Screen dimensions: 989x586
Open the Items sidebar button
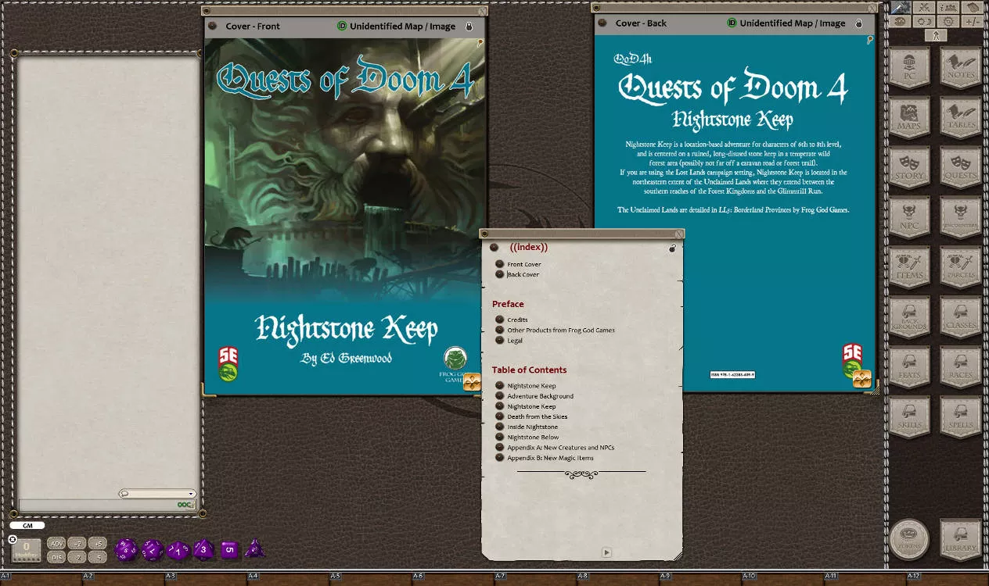pyautogui.click(x=909, y=267)
